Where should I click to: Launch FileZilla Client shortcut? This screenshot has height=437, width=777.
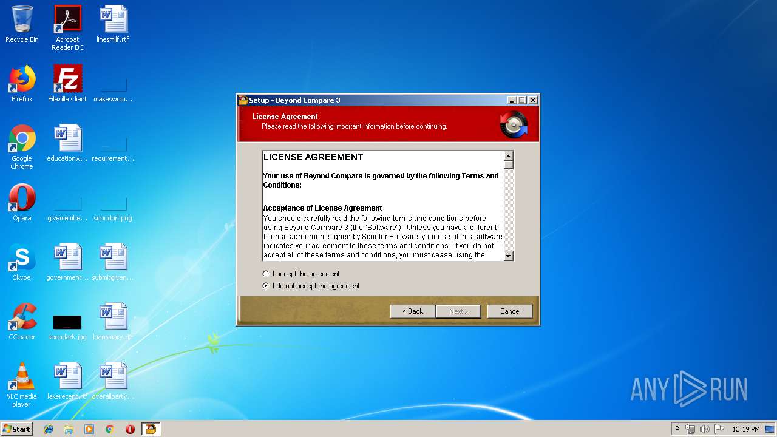[x=67, y=84]
